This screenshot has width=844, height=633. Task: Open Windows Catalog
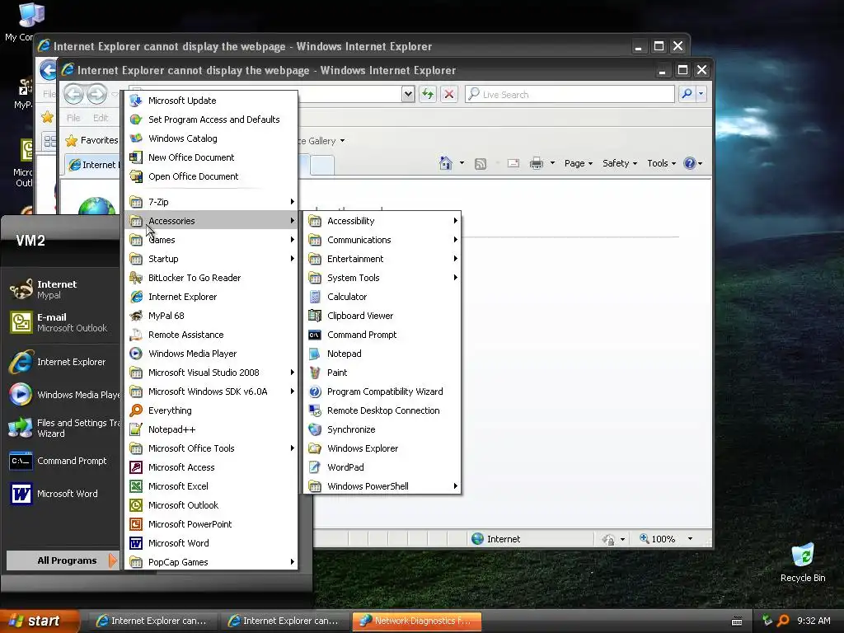pyautogui.click(x=211, y=138)
